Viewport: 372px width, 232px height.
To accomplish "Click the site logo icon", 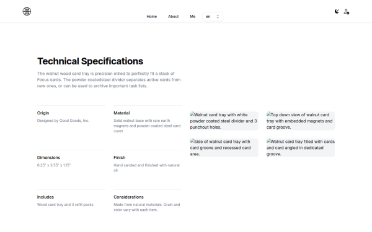I will click(27, 11).
